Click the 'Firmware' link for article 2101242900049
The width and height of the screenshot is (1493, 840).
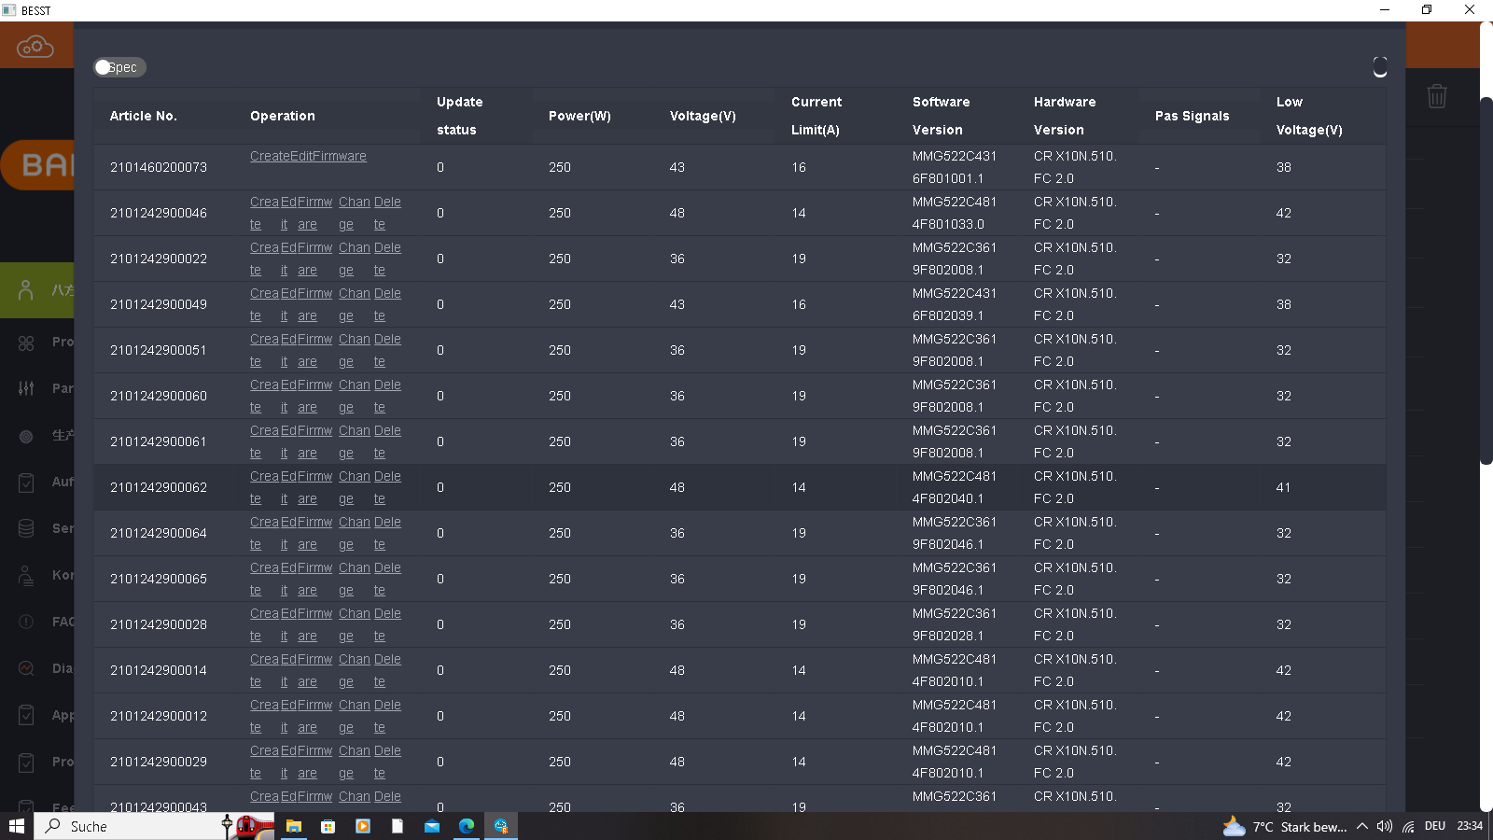click(x=314, y=304)
